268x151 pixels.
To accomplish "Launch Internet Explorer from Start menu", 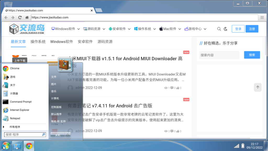I will click(x=20, y=110).
